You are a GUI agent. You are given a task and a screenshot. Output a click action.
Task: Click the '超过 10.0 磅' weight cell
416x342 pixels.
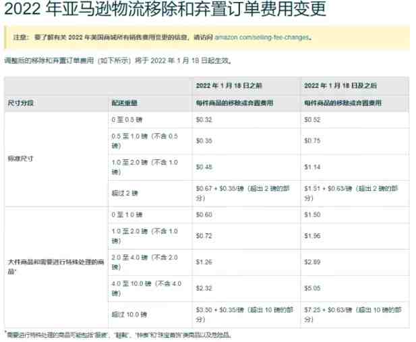tap(129, 314)
